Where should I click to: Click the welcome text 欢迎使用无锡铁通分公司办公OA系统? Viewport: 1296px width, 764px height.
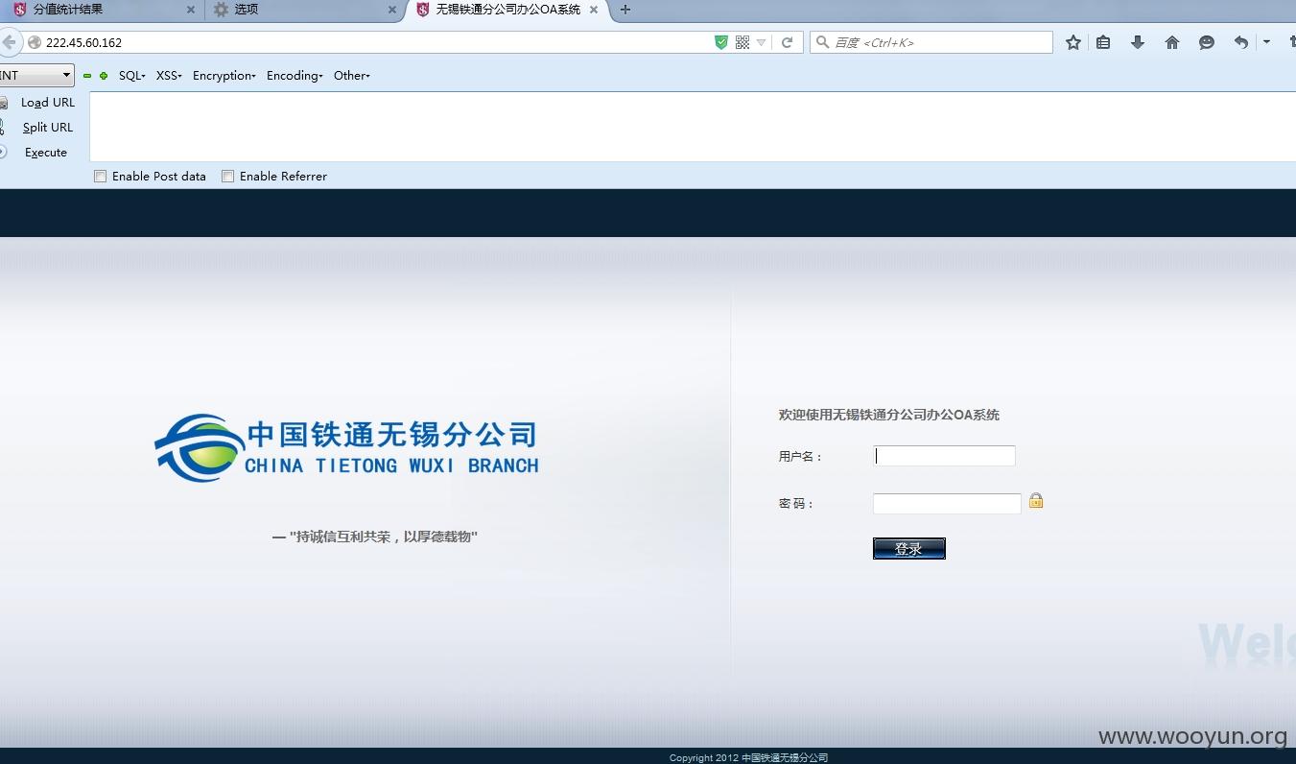[x=889, y=415]
